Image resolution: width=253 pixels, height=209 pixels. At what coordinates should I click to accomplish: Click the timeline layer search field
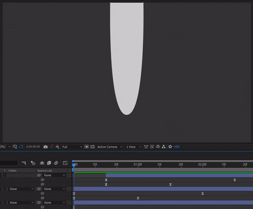pos(8,163)
